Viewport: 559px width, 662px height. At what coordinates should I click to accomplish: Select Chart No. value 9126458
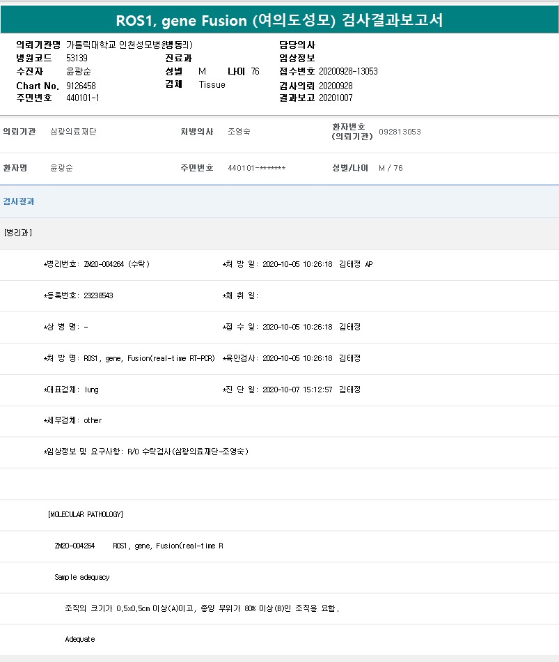point(81,85)
